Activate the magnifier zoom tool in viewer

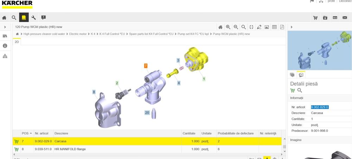tap(244, 27)
